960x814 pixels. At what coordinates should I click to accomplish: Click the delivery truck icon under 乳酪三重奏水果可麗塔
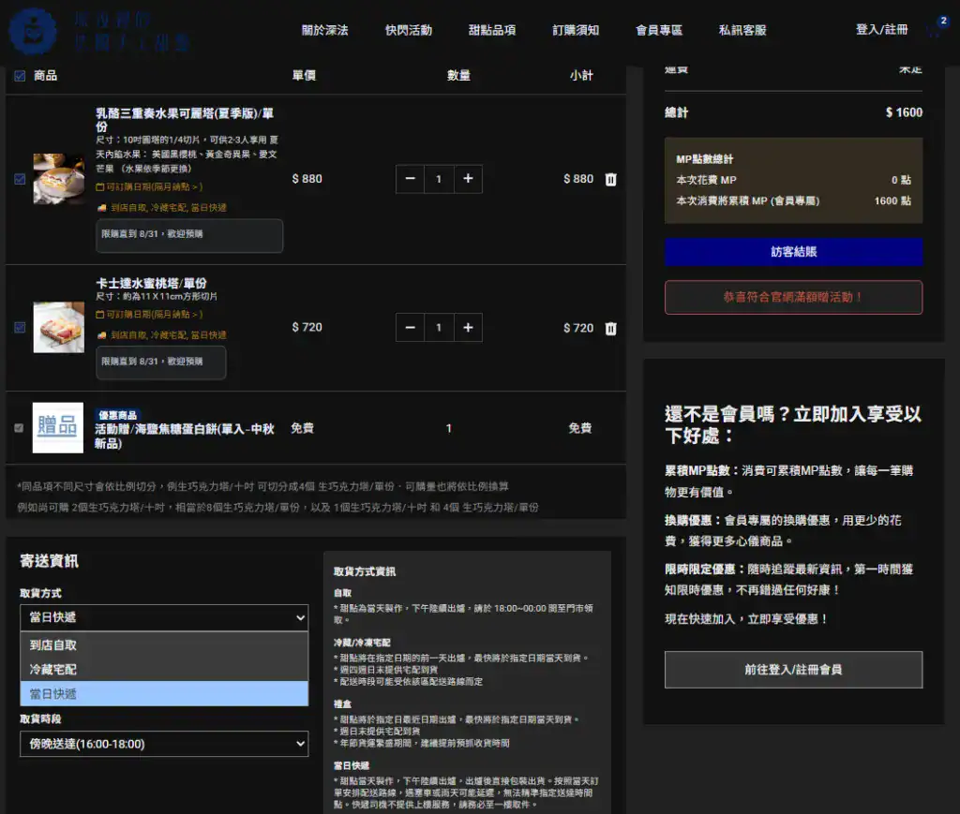point(102,208)
